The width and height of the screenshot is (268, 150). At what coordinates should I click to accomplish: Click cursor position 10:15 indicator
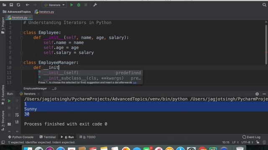226,142
